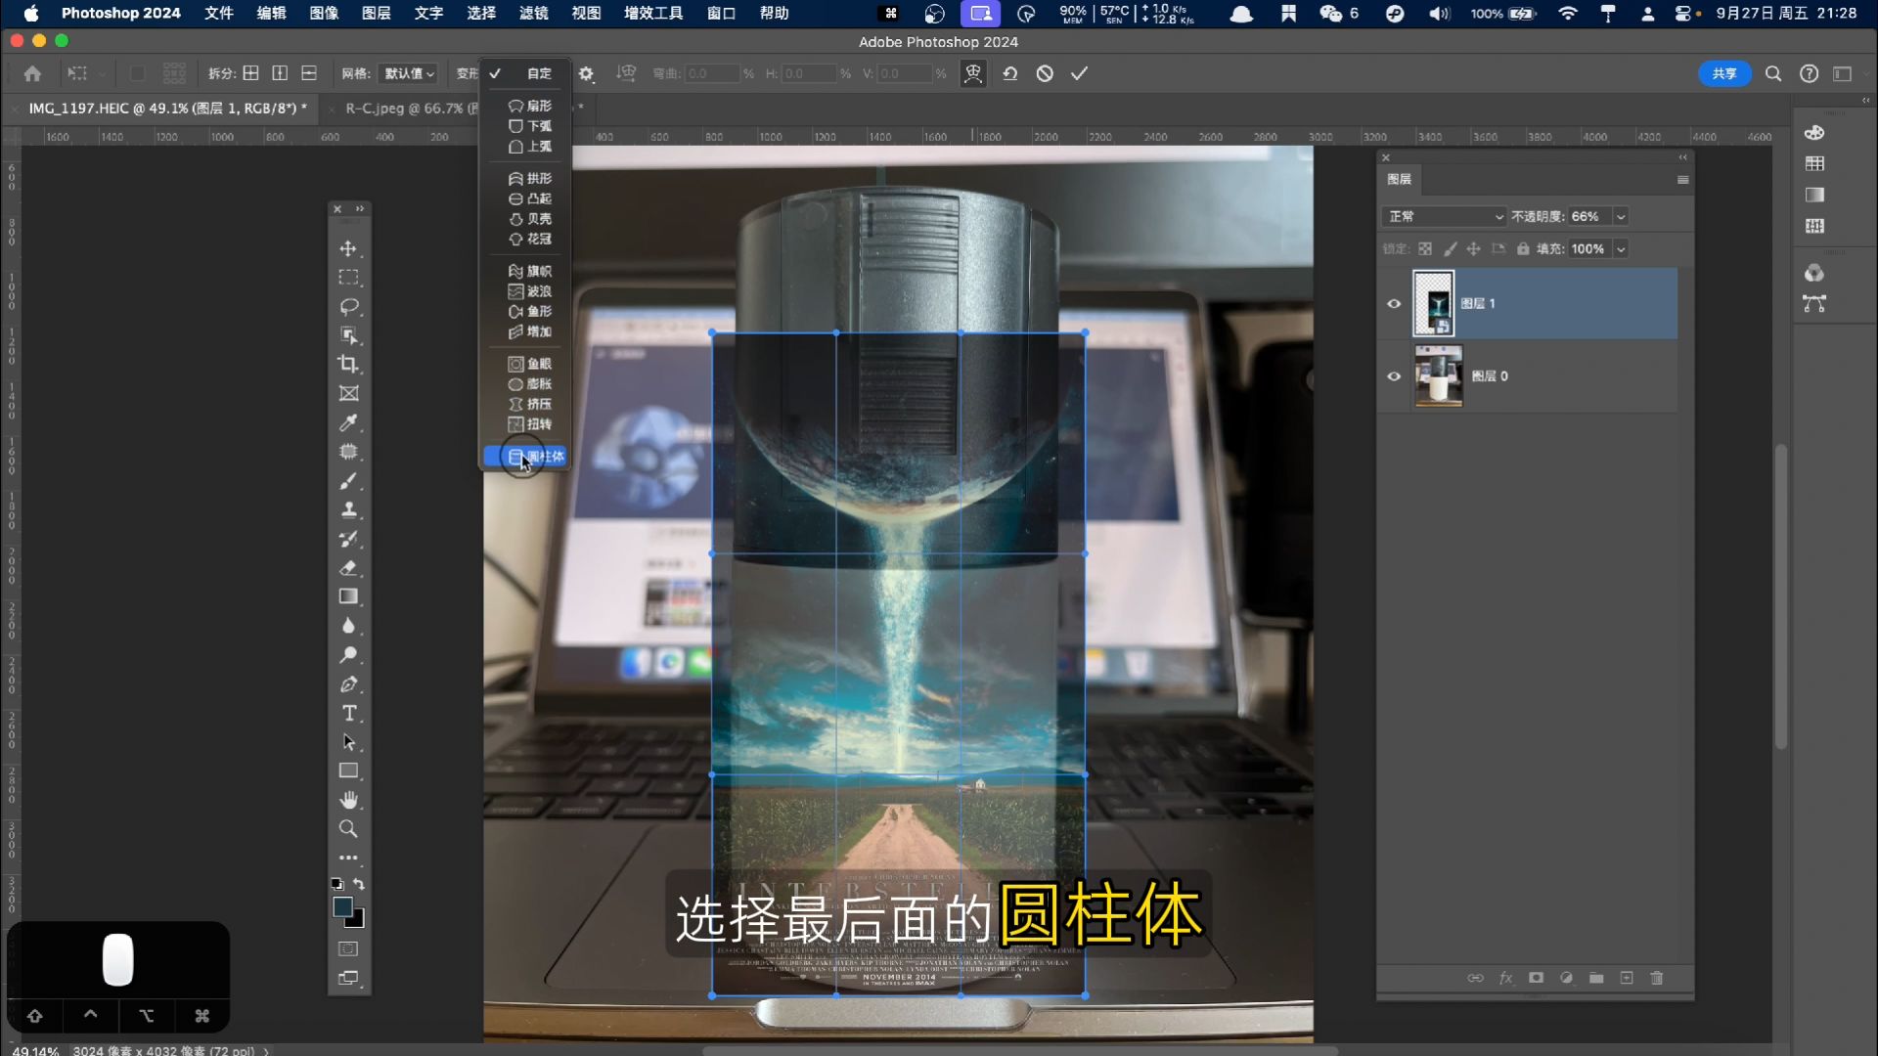Select the Lasso tool

[348, 307]
